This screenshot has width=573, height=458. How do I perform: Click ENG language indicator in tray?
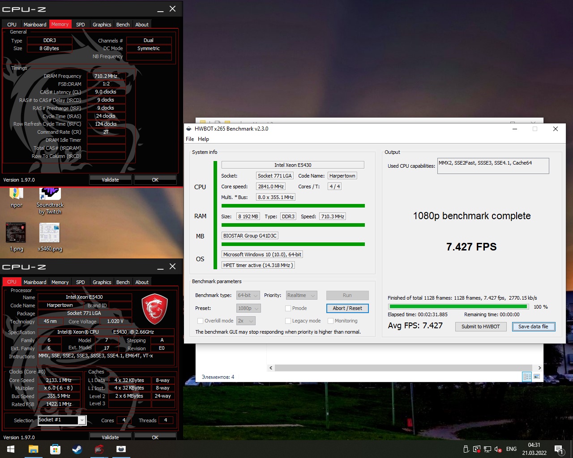(511, 449)
